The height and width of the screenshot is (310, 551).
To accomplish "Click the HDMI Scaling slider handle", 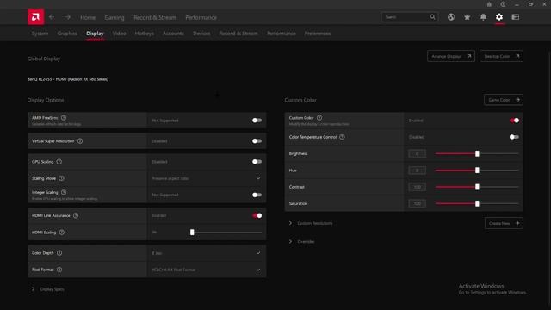I will [192, 232].
